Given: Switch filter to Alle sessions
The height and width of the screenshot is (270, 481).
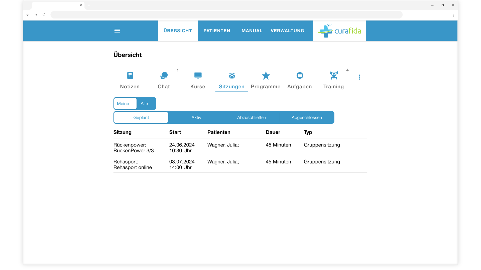Looking at the screenshot, I should click(x=144, y=103).
